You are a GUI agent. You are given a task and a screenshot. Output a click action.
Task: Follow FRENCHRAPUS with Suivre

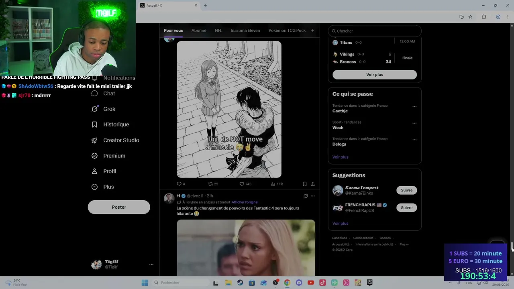[406, 208]
